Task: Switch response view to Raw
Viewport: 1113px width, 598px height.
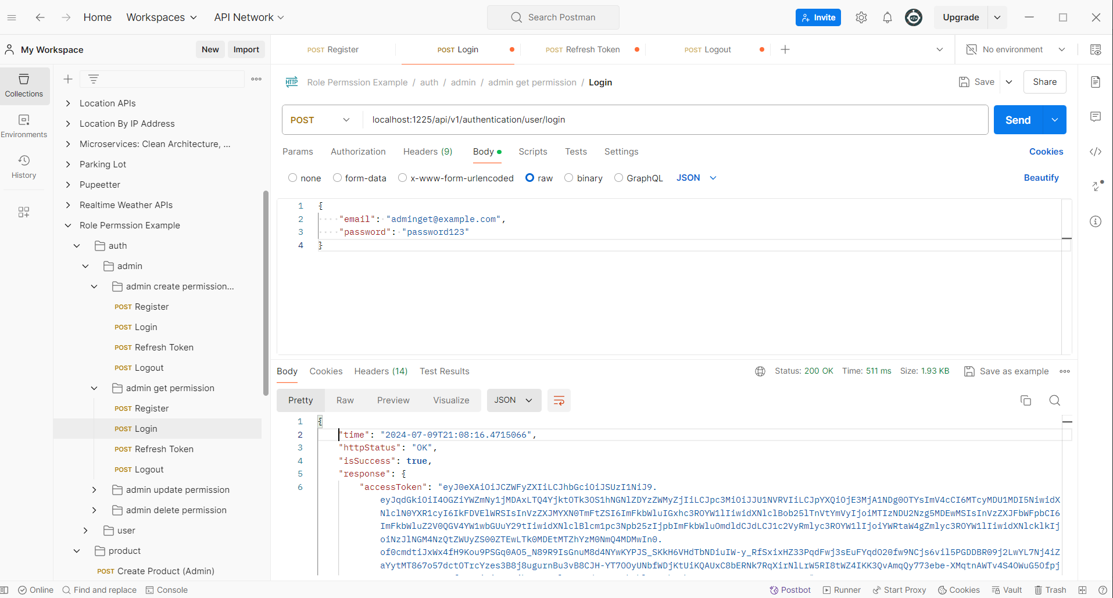Action: pos(345,400)
